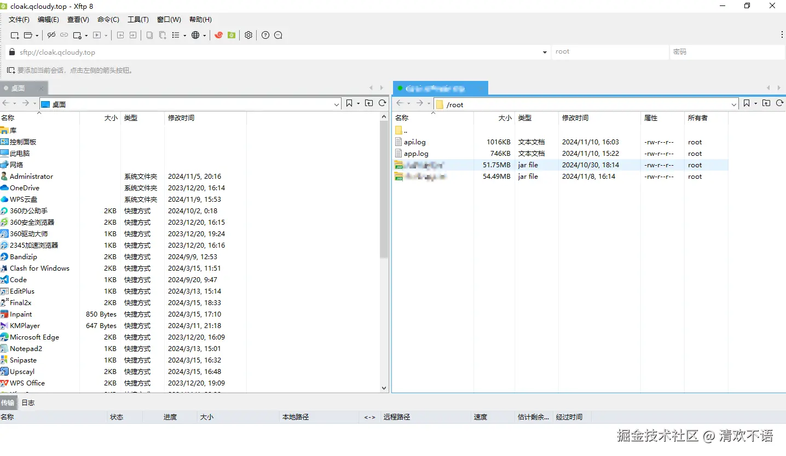The width and height of the screenshot is (786, 456).
Task: Switch to the 日志 tab
Action: [28, 403]
